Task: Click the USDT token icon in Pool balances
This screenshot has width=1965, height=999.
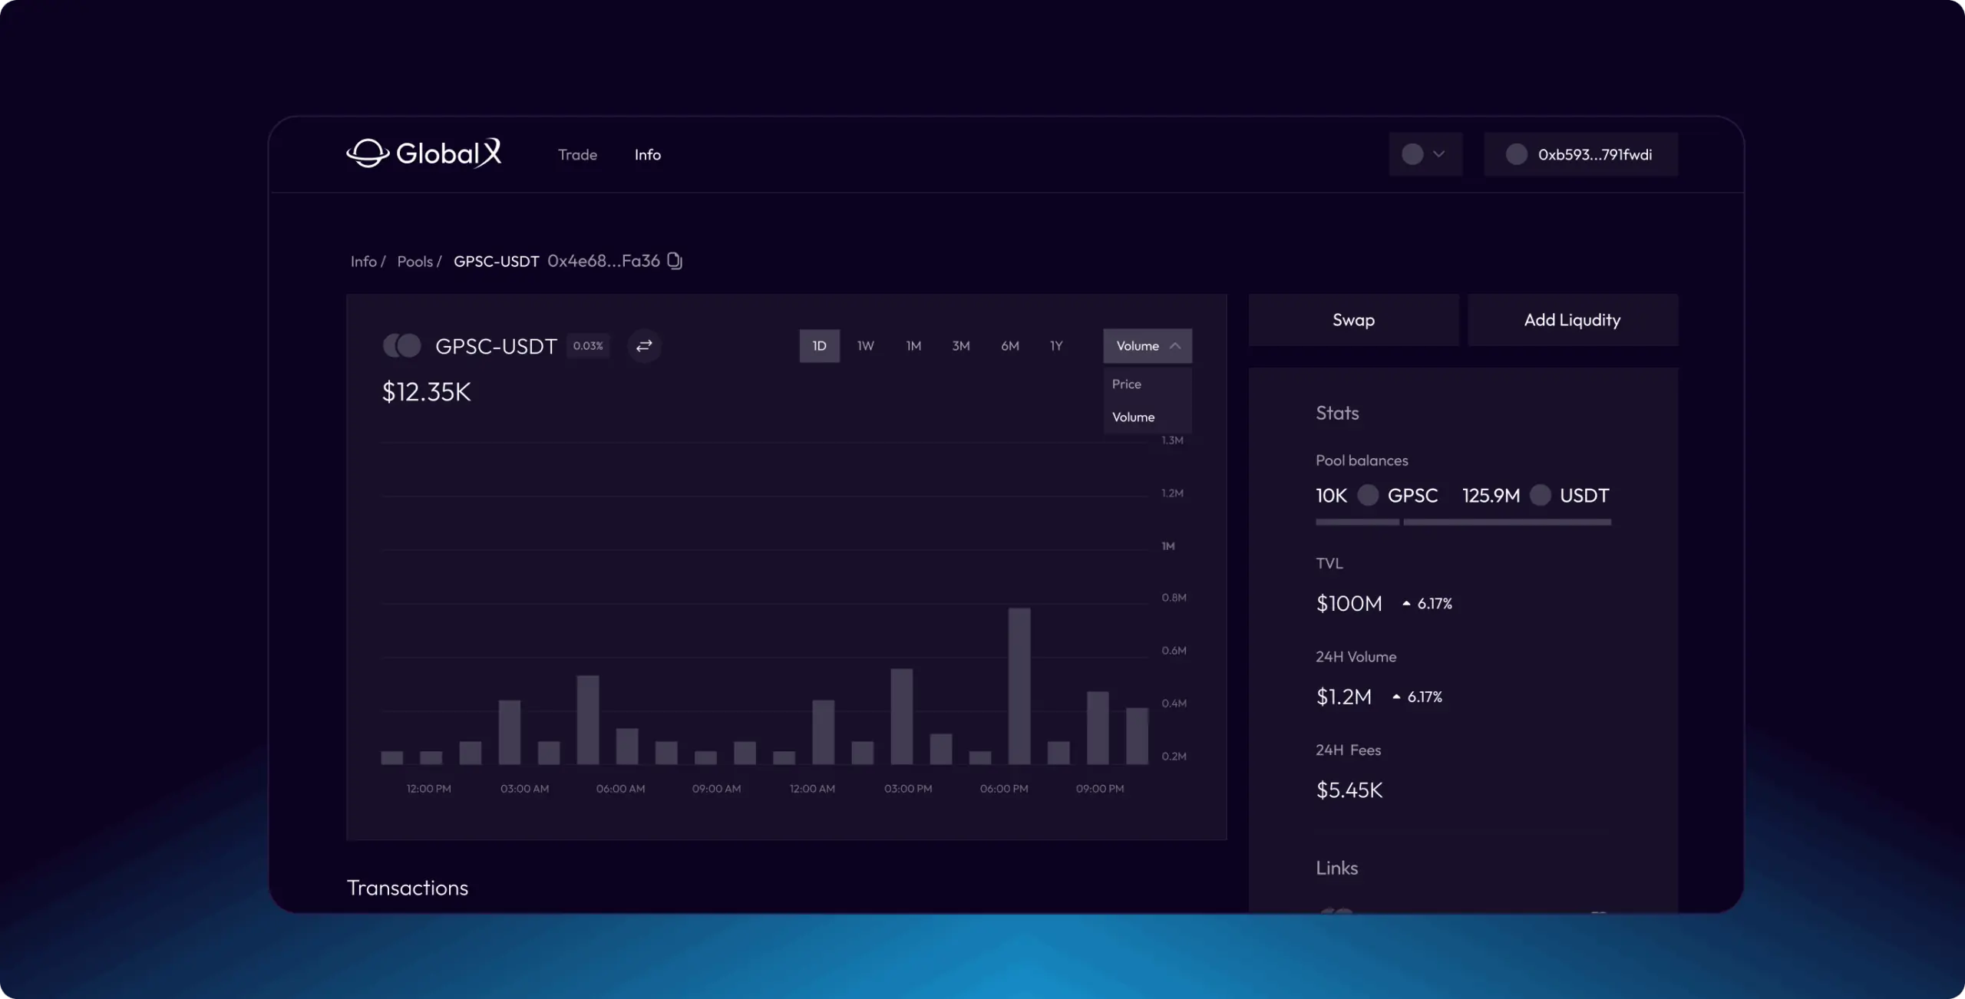Action: (x=1540, y=495)
